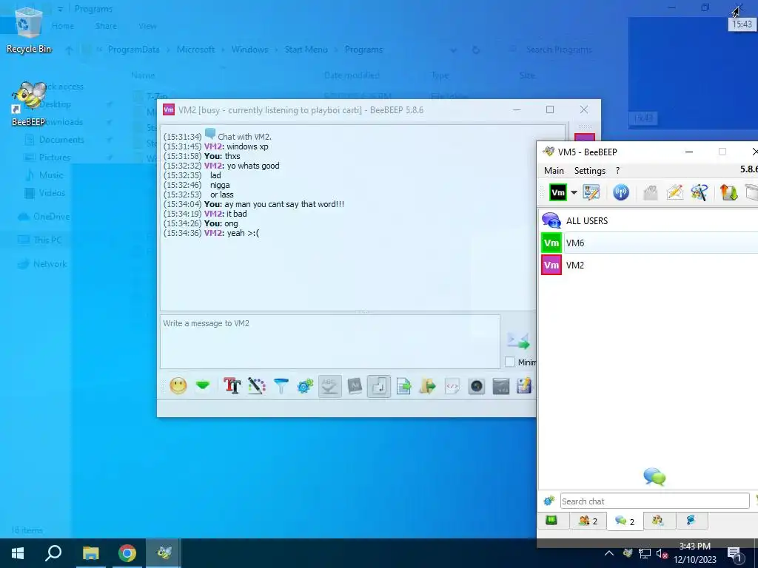The image size is (758, 568).
Task: Click into the Search chat field
Action: pos(654,501)
